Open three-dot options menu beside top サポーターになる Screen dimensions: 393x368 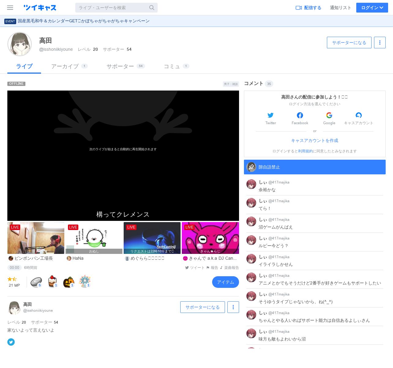[380, 43]
